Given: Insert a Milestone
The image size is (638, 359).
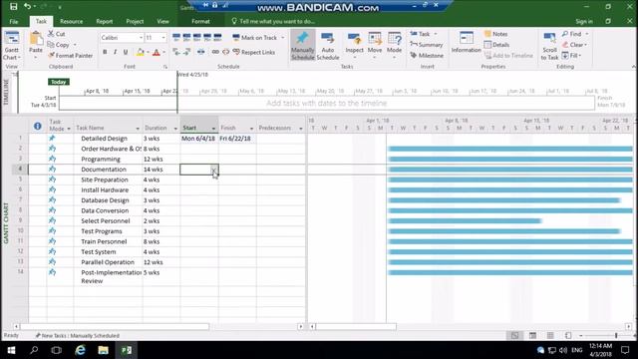Looking at the screenshot, I should (427, 56).
